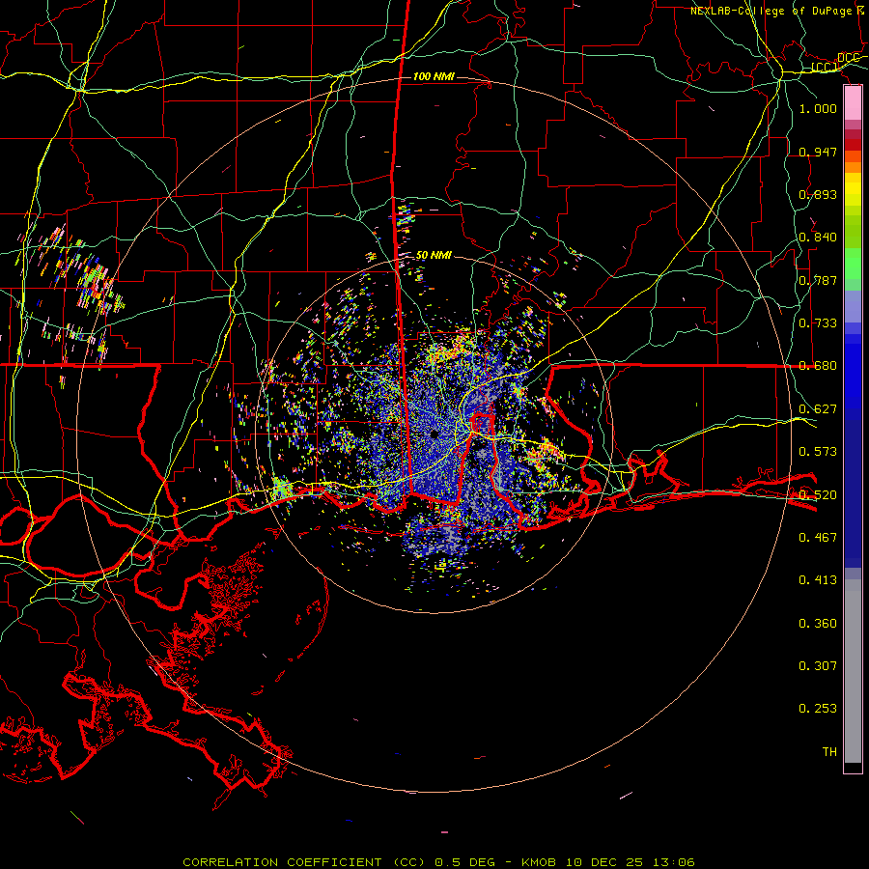The width and height of the screenshot is (869, 869).
Task: Click the 0.573 scale value
Action: coord(818,451)
